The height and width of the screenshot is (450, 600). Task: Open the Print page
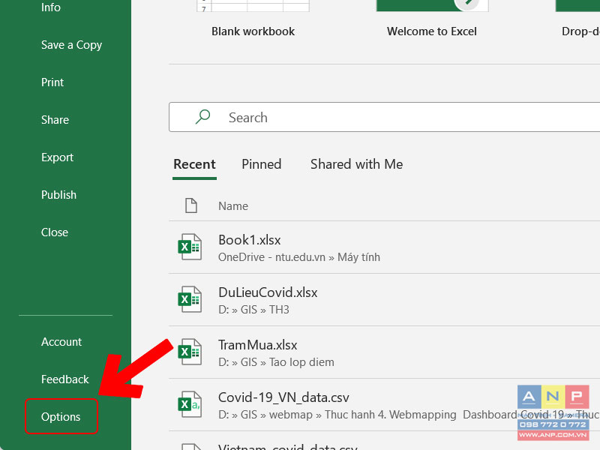click(x=52, y=82)
